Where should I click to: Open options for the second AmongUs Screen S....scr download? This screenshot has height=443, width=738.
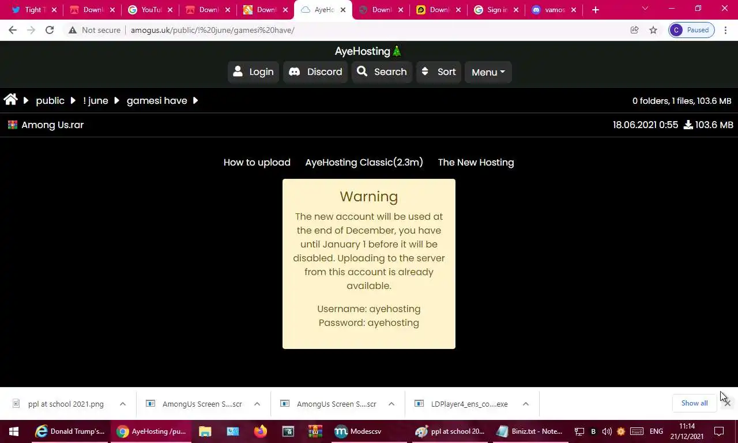[391, 404]
